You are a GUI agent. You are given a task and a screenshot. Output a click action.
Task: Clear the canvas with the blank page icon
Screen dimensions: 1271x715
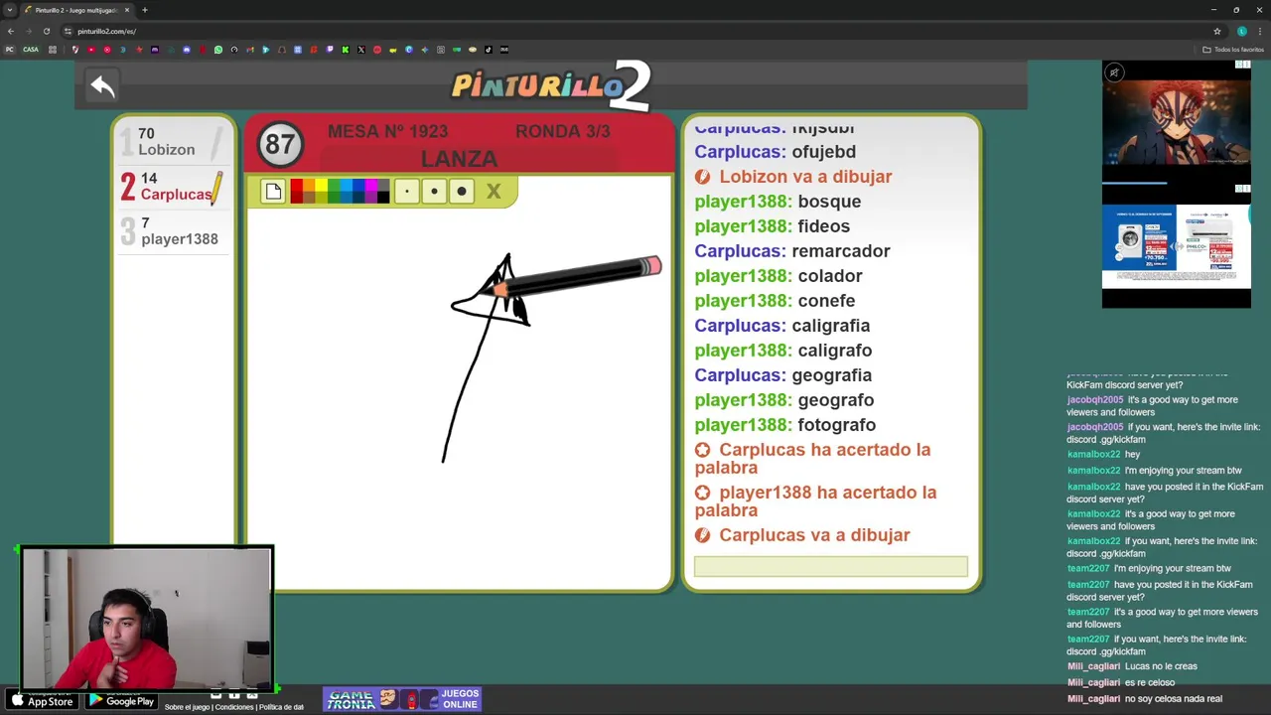pyautogui.click(x=273, y=191)
